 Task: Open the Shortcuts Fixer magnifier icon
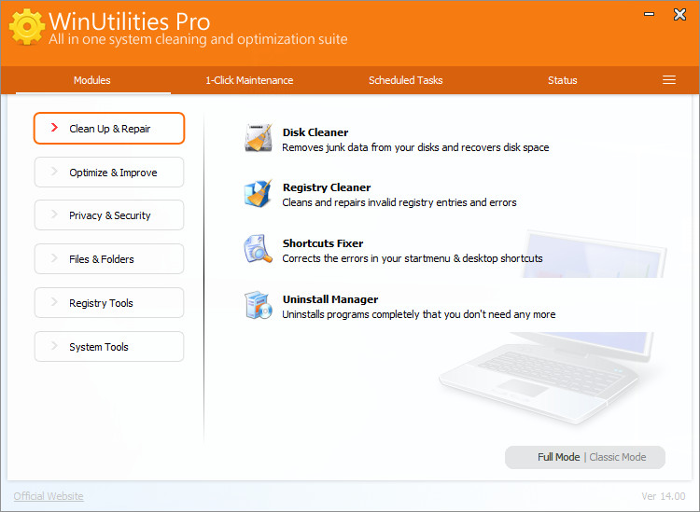click(x=259, y=249)
